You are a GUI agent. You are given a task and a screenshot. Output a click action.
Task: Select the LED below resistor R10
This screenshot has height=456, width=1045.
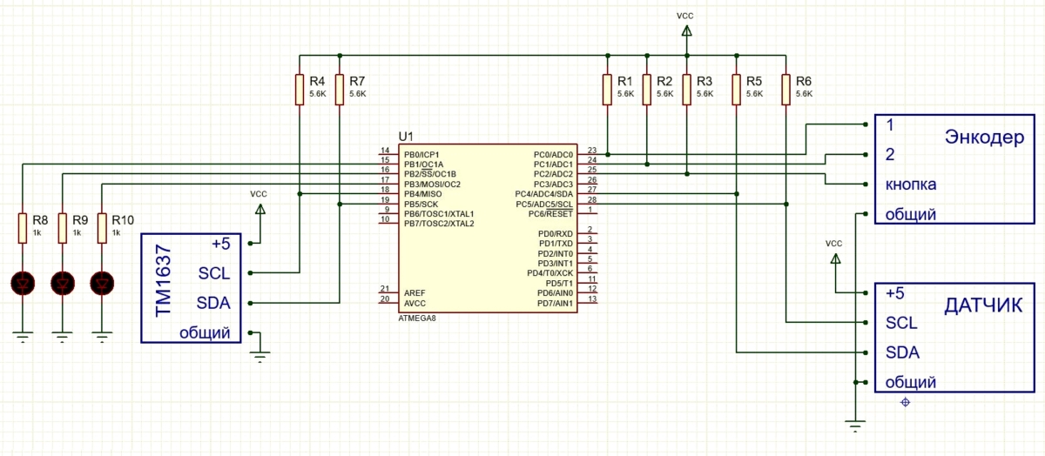click(x=103, y=282)
